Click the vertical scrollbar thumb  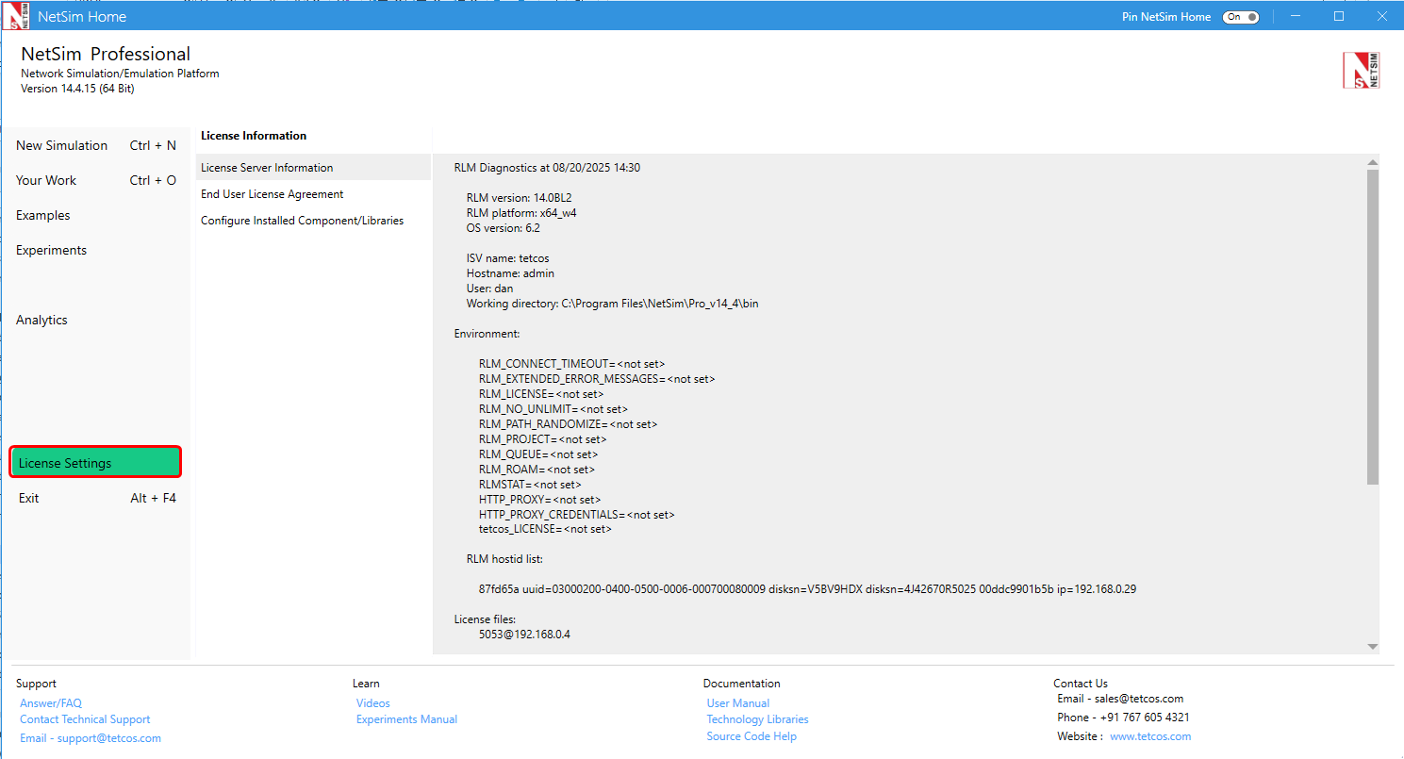(1373, 327)
